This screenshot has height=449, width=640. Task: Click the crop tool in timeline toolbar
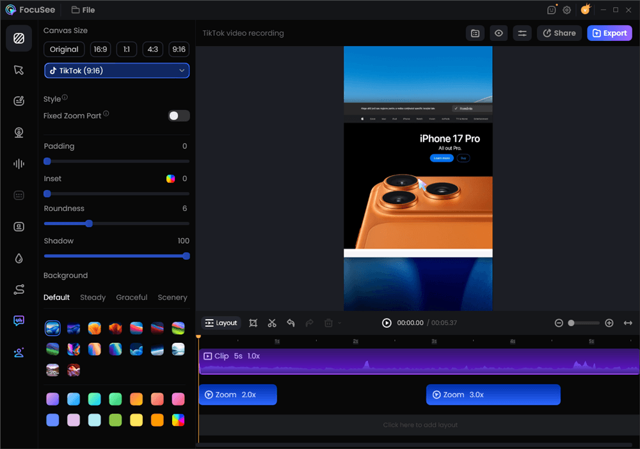[x=253, y=323]
